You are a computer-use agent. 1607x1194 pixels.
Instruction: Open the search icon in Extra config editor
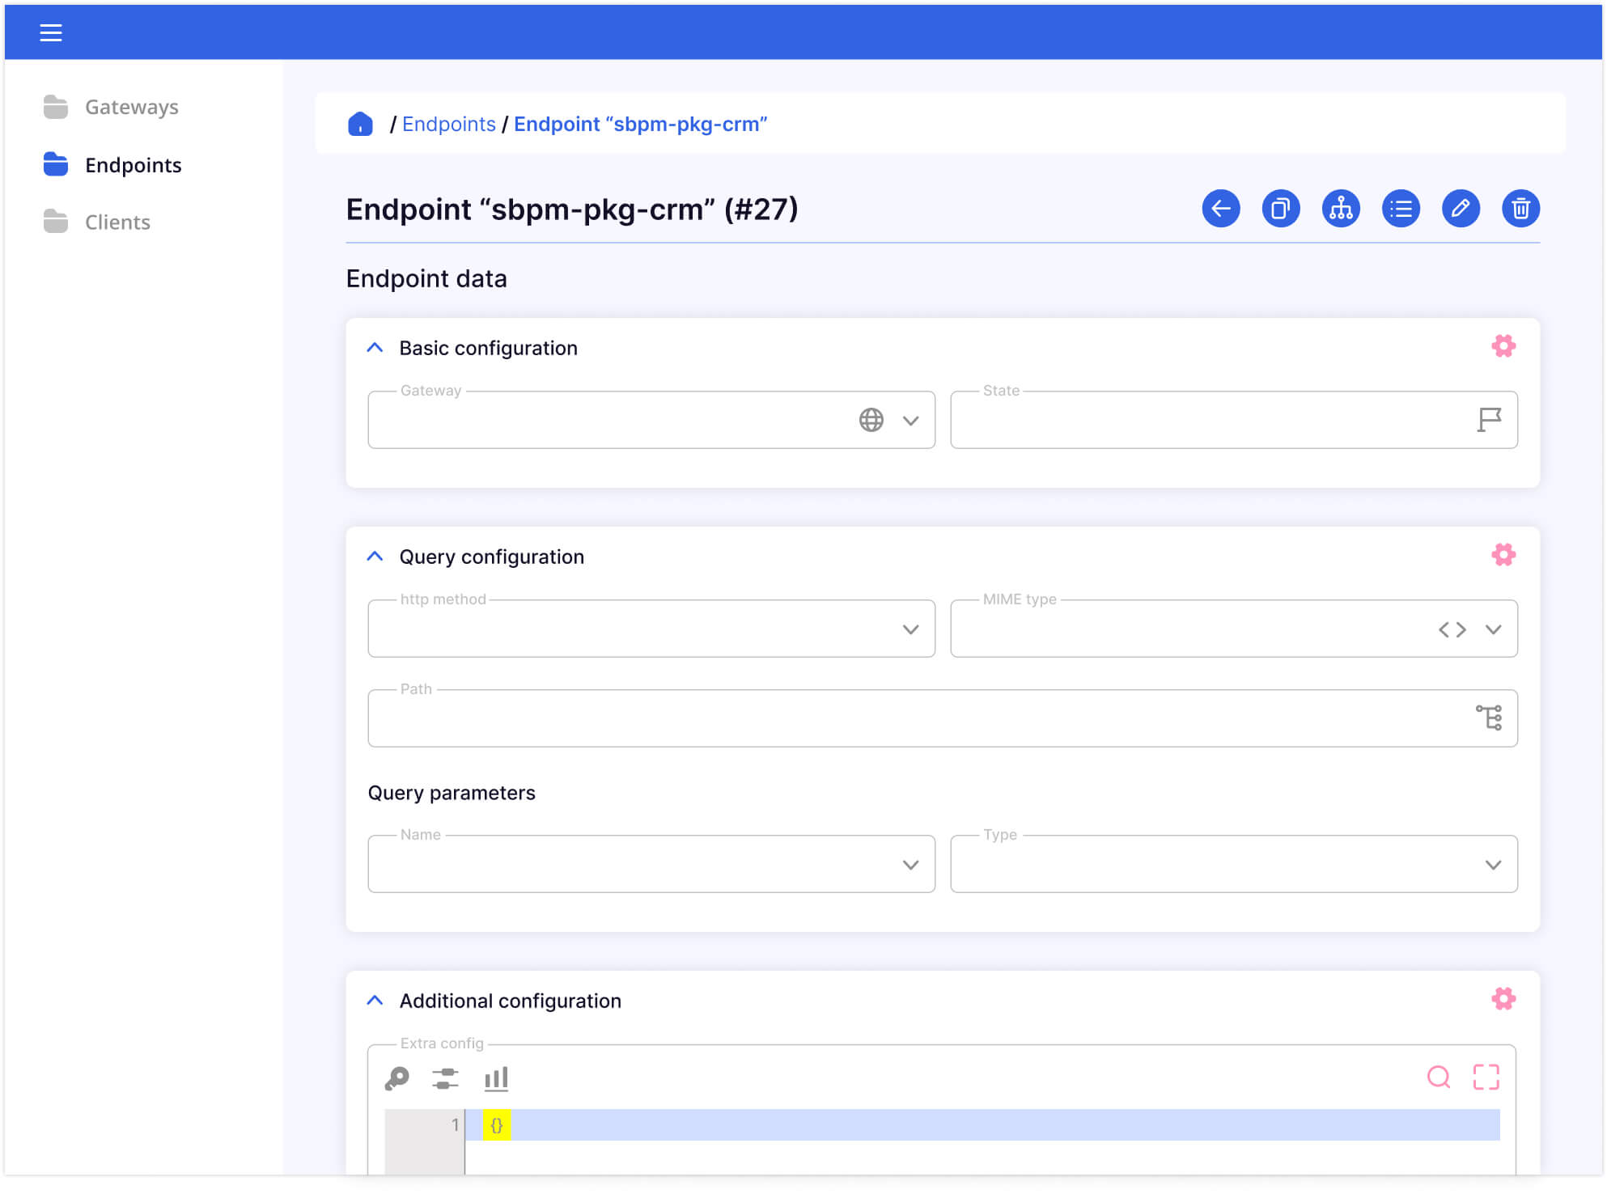click(1438, 1077)
